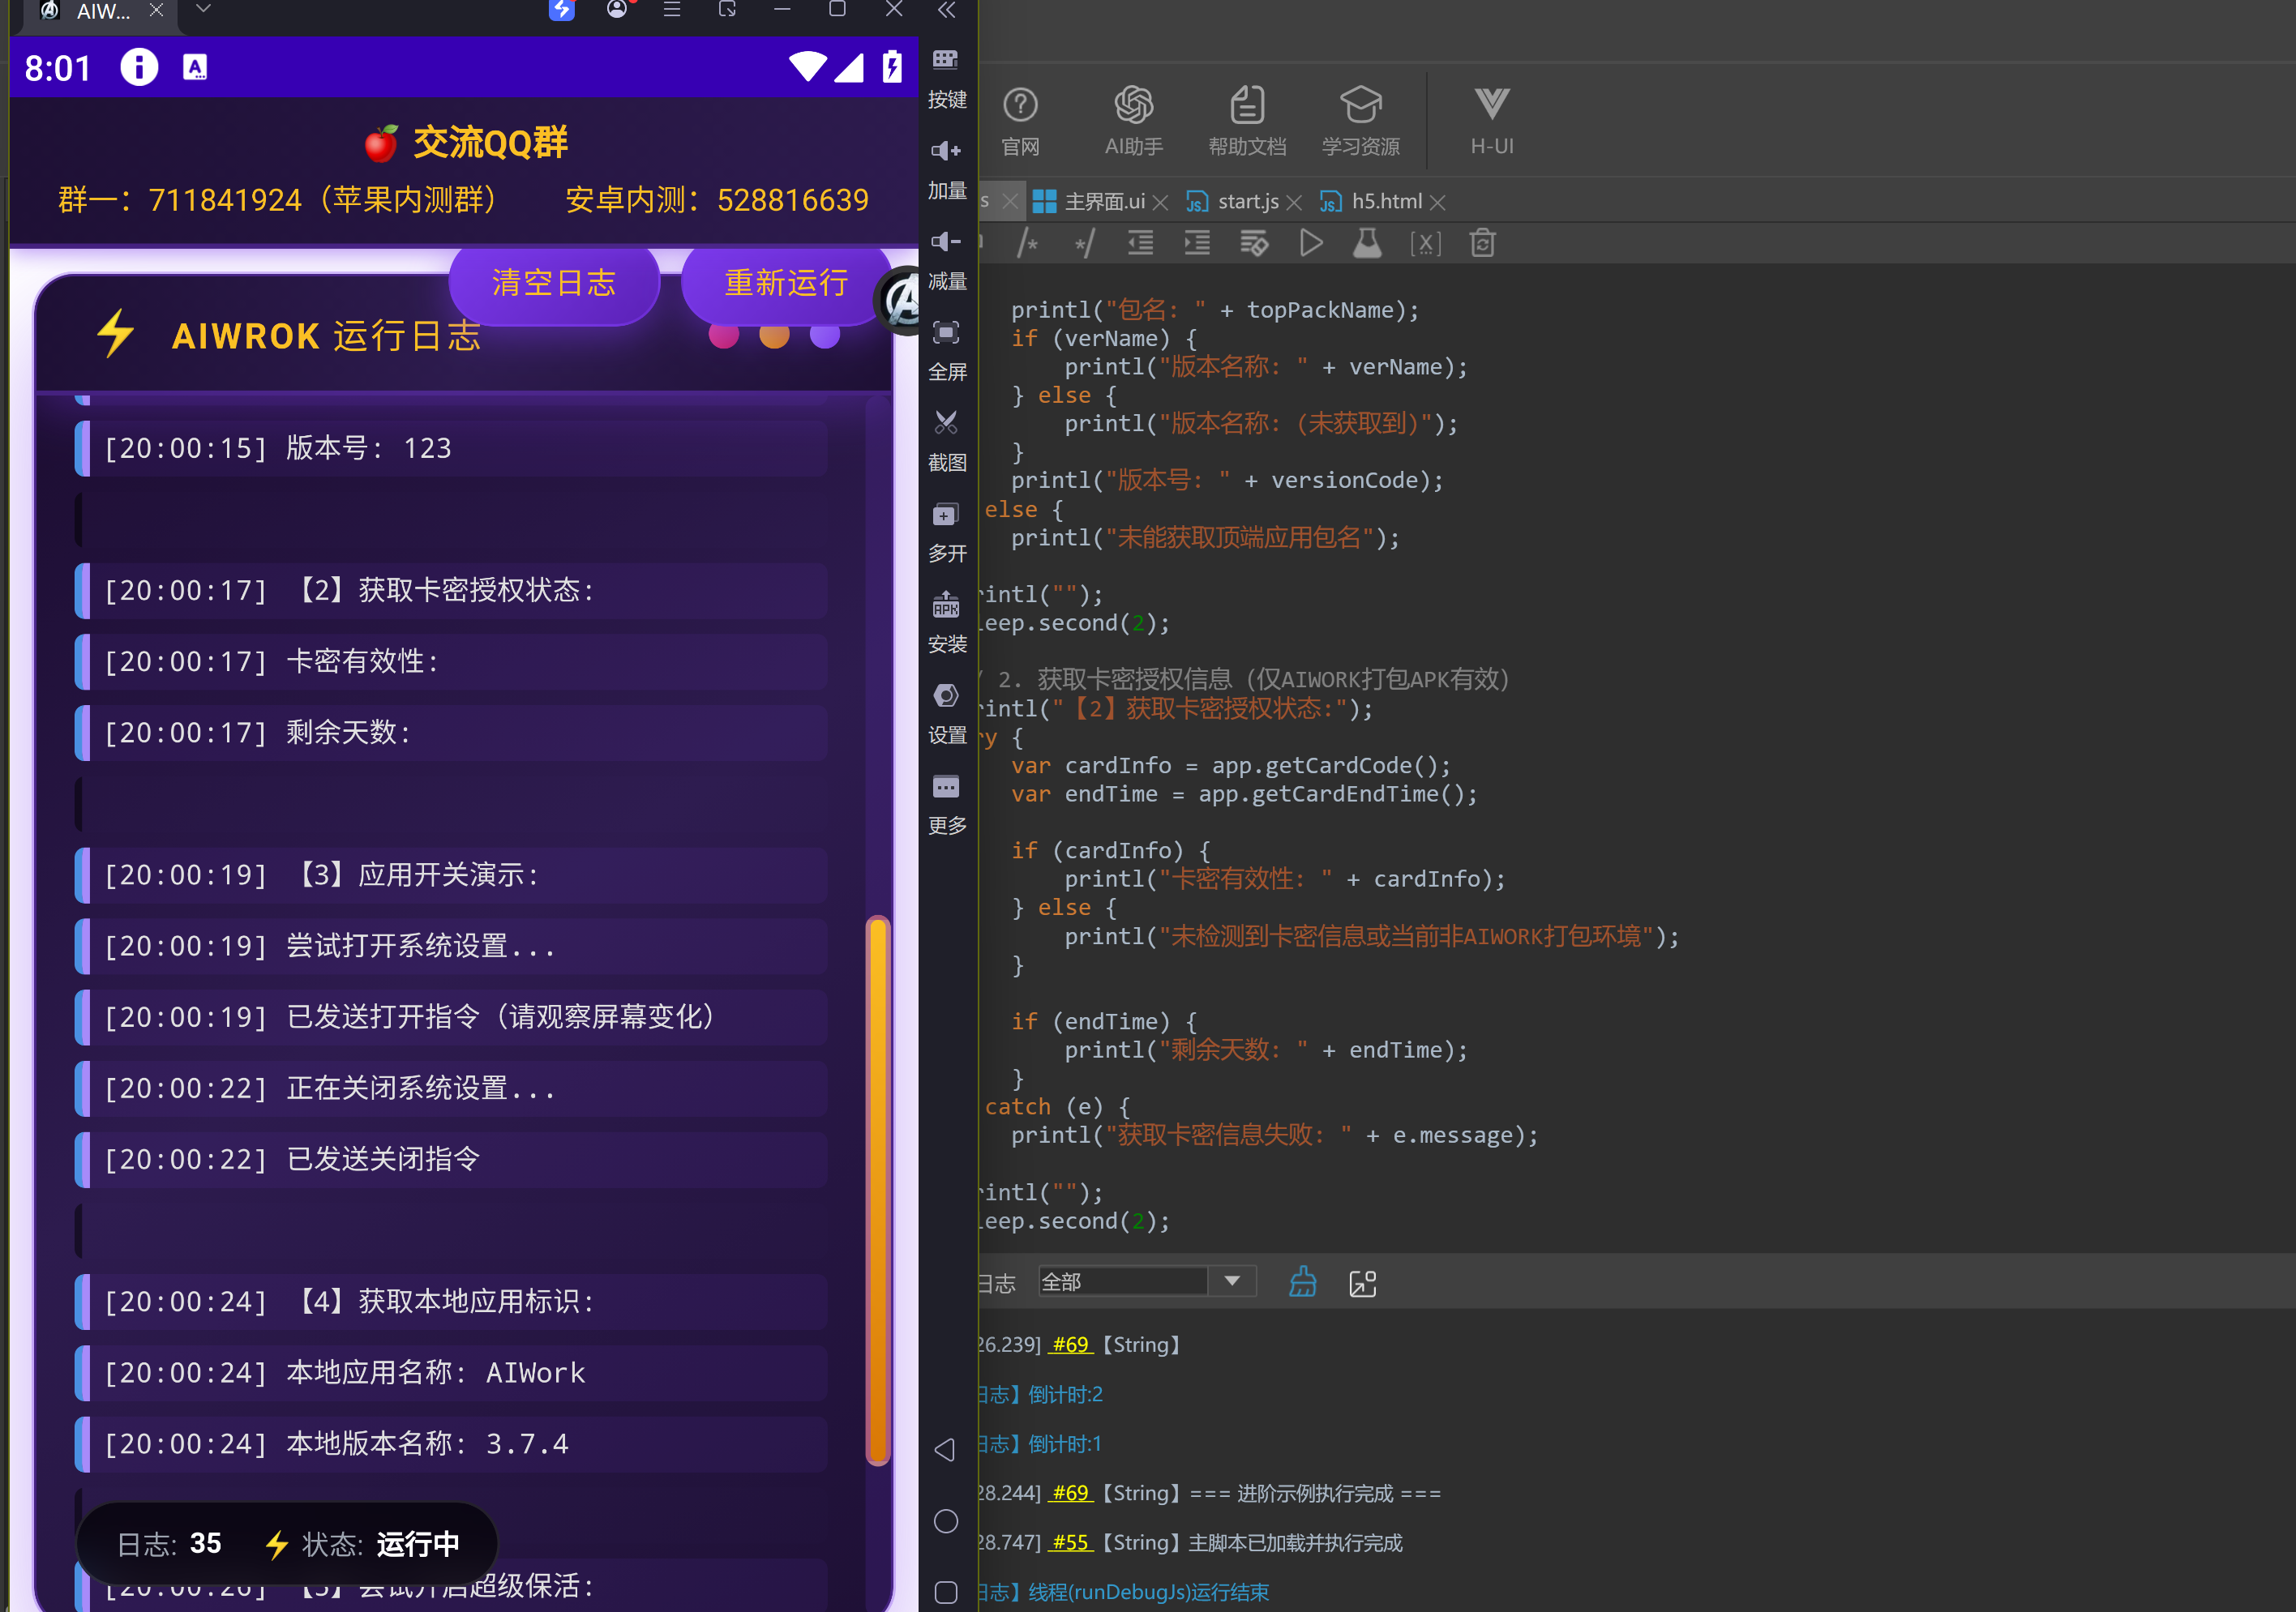
Task: Tap the info icon in phone status bar
Action: [x=139, y=67]
